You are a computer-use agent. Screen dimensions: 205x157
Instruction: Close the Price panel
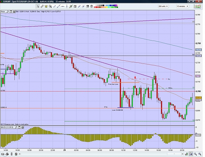coord(14,11)
